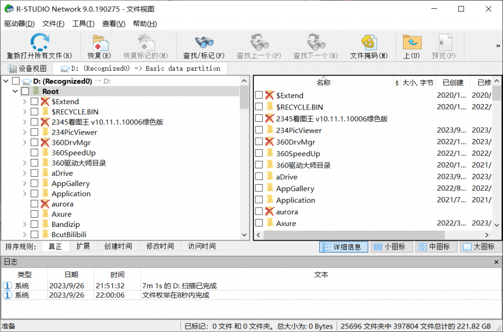Click the folder icon of Axure in the file list
This screenshot has width=503, height=332.
(x=270, y=223)
